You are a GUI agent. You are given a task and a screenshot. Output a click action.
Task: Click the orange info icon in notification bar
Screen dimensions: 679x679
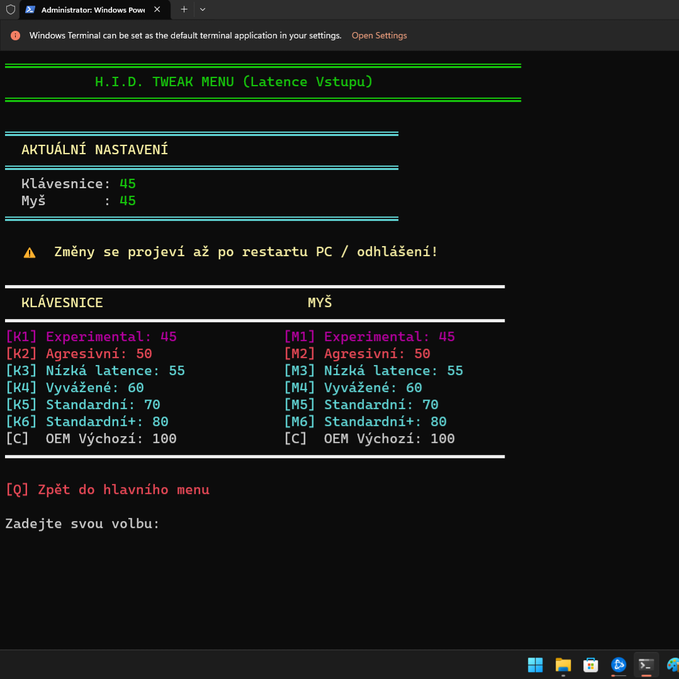(16, 36)
